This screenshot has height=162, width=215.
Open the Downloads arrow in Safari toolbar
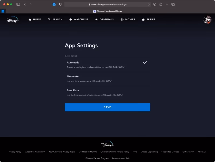[155, 4]
